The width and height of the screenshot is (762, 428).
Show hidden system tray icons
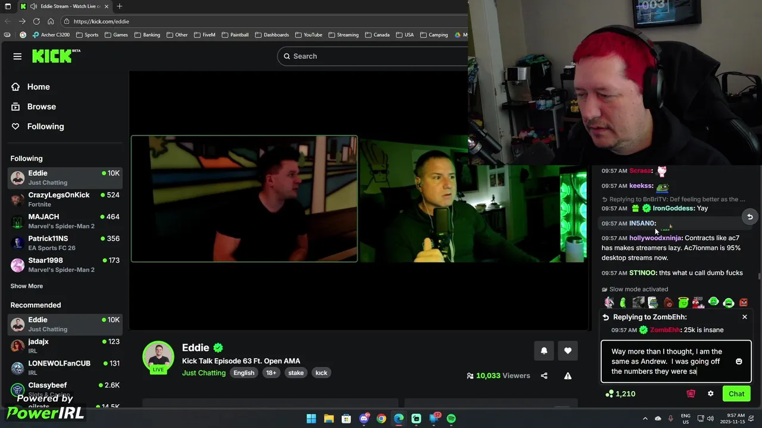tap(646, 418)
